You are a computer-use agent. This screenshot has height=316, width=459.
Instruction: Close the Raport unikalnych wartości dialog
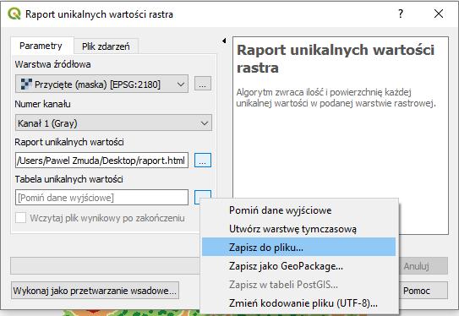pos(439,14)
